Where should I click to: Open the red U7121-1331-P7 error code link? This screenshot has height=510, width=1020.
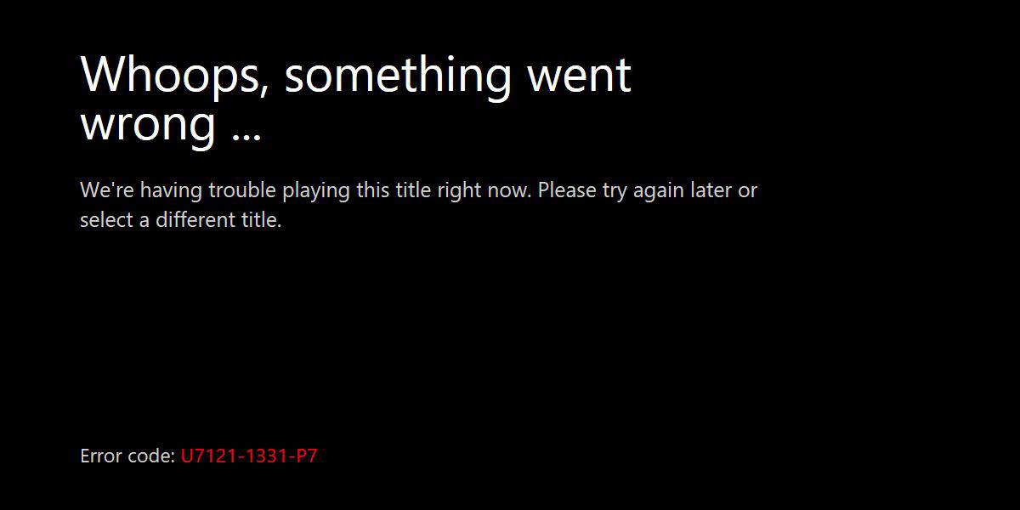pyautogui.click(x=249, y=456)
